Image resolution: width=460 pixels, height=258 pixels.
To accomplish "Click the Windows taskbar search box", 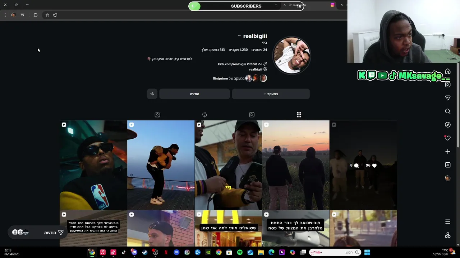I will (x=335, y=253).
